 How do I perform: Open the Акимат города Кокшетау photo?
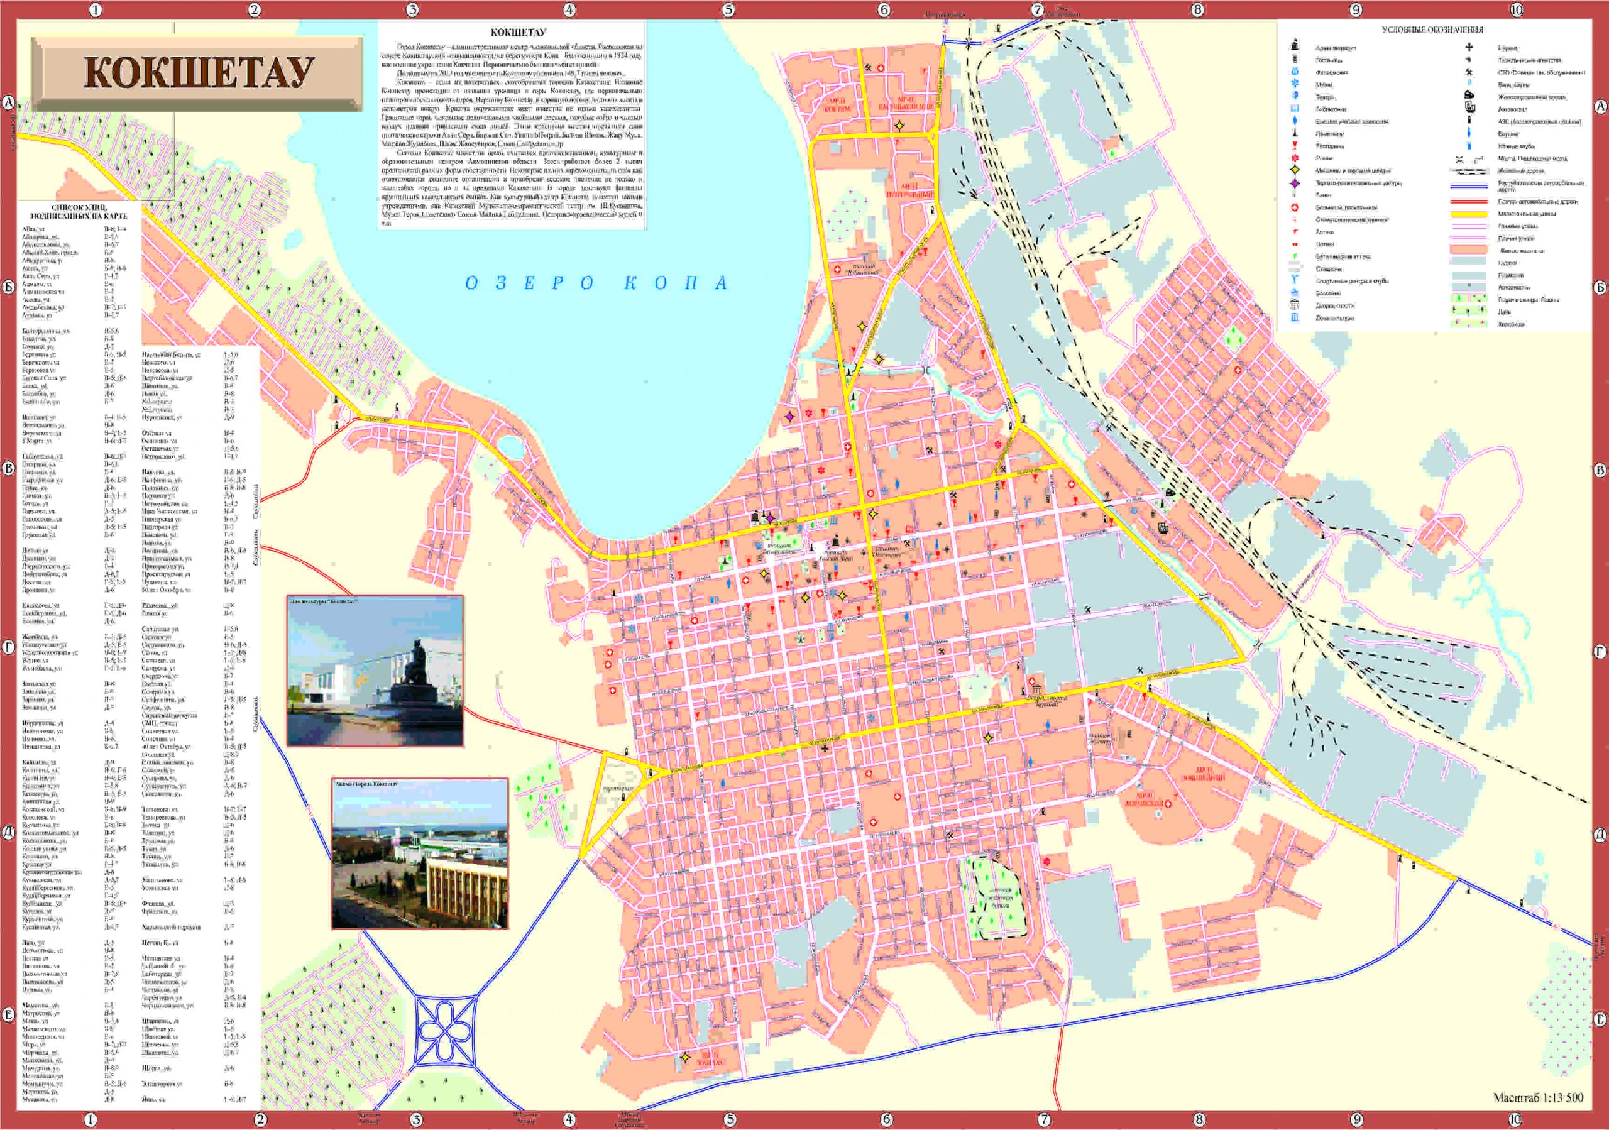420,854
